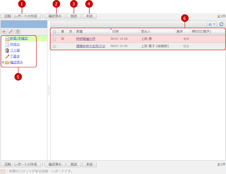Click the 新着/未確認 folder icon
Image resolution: width=226 pixels, height=174 pixels.
point(7,38)
